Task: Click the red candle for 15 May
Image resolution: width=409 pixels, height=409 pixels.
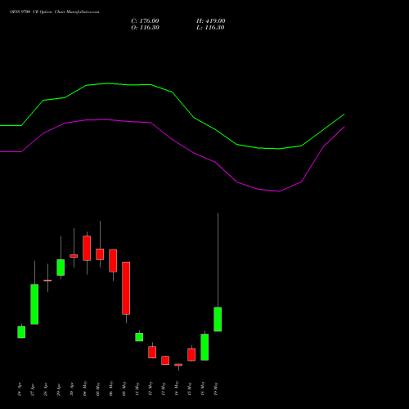Action: pos(191,355)
